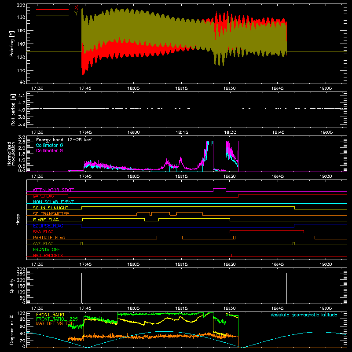This screenshot has width=352, height=352.
Task: Select the Normalized modulation axis title
Action: tap(11, 154)
